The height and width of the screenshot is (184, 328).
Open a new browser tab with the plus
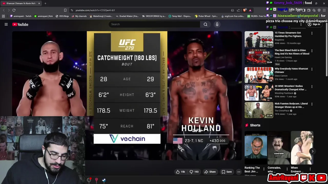[x=45, y=3]
